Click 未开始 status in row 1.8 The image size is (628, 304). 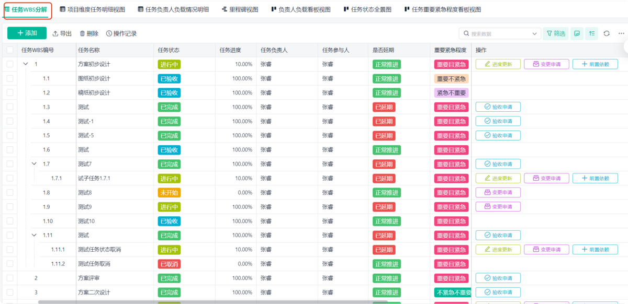[169, 192]
